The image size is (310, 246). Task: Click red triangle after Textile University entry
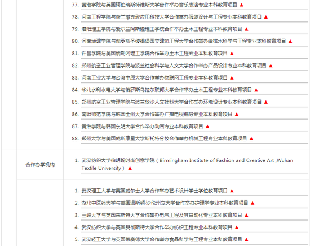(x=130, y=168)
